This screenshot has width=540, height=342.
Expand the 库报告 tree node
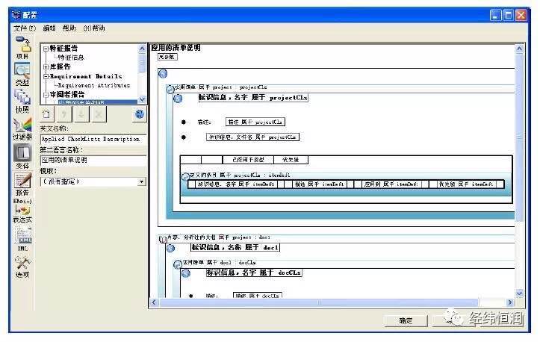pos(46,66)
